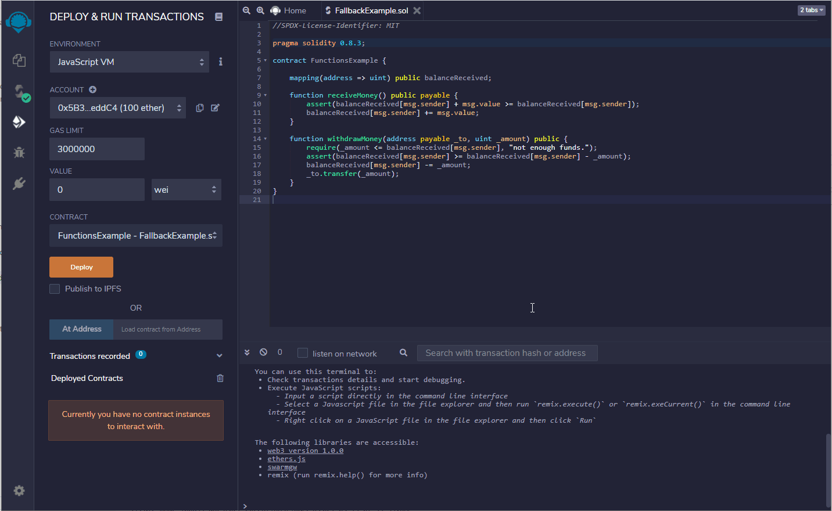This screenshot has height=511, width=832.
Task: Open the Settings gear icon
Action: point(19,491)
